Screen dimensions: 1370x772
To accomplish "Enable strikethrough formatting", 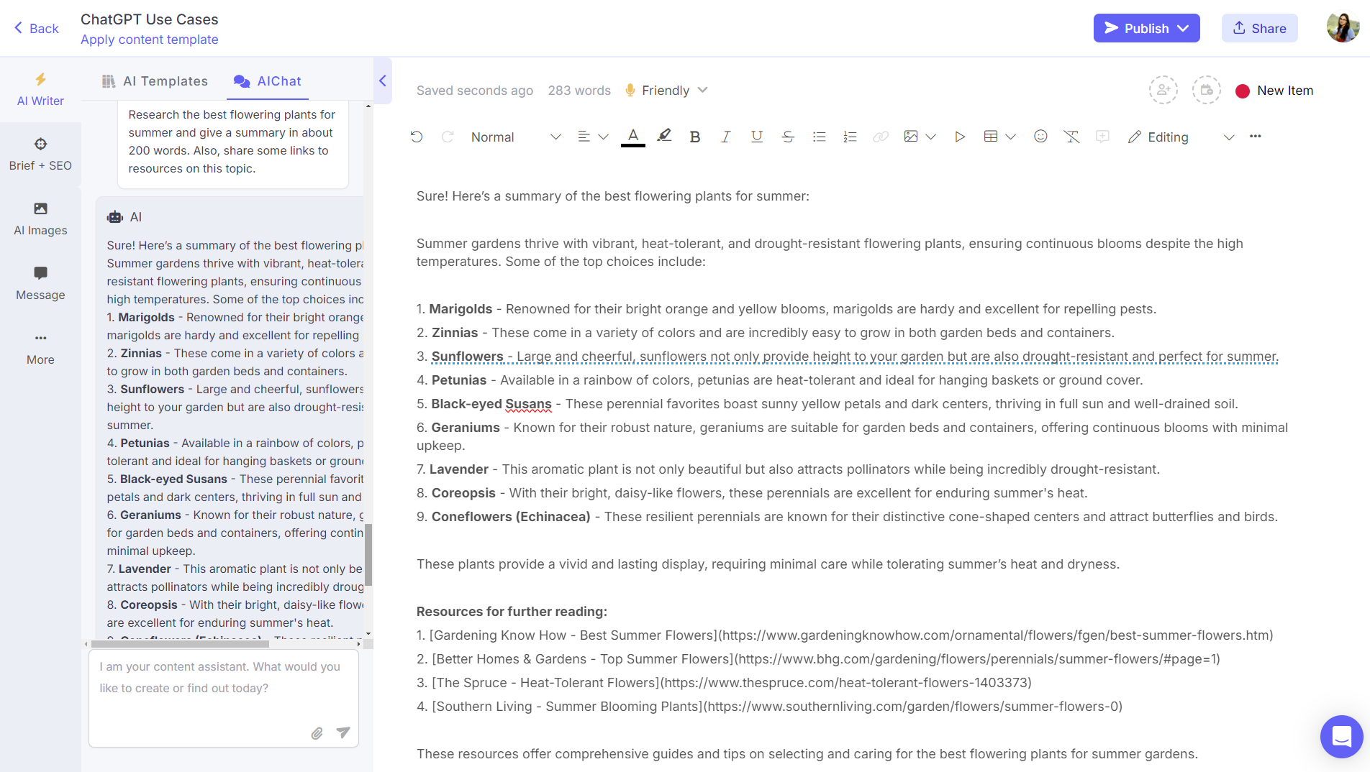I will 788,136.
